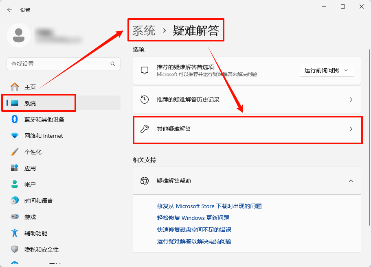
Task: Open 时间和语言 settings
Action: pyautogui.click(x=38, y=201)
